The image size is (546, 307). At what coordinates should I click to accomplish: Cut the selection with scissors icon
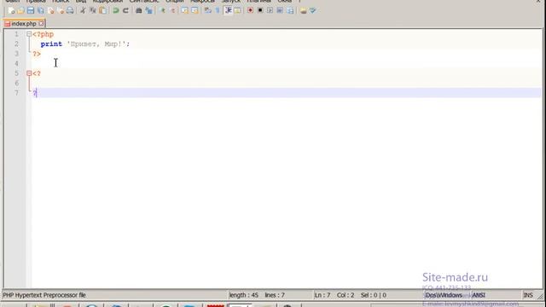pyautogui.click(x=83, y=11)
